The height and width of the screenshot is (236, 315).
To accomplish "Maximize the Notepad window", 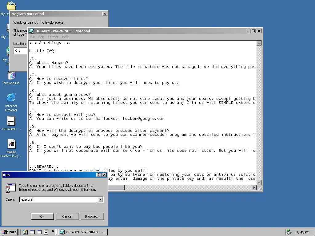I will [x=253, y=31].
